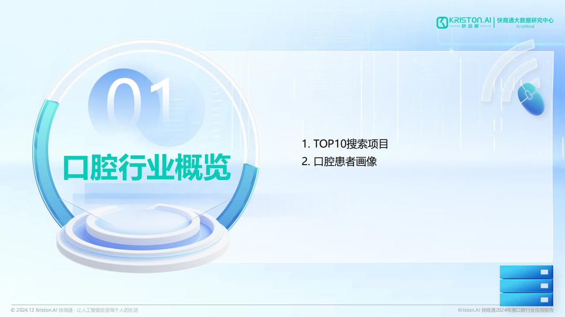
Task: Click the Kriston.AI logo icon
Action: tap(442, 22)
